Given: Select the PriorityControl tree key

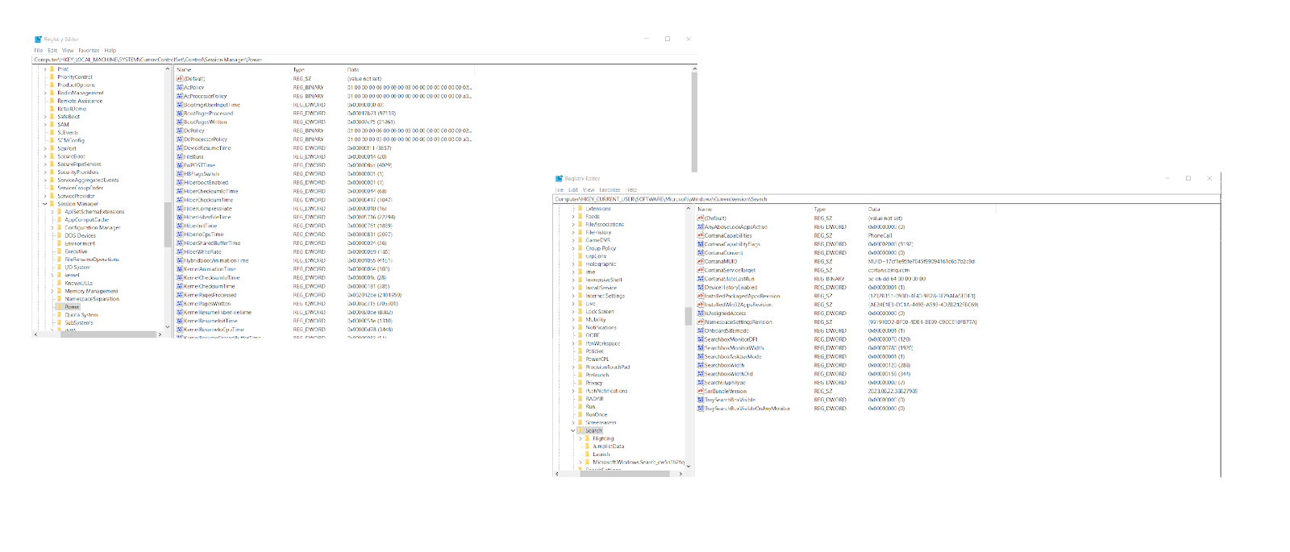Looking at the screenshot, I should pyautogui.click(x=75, y=77).
